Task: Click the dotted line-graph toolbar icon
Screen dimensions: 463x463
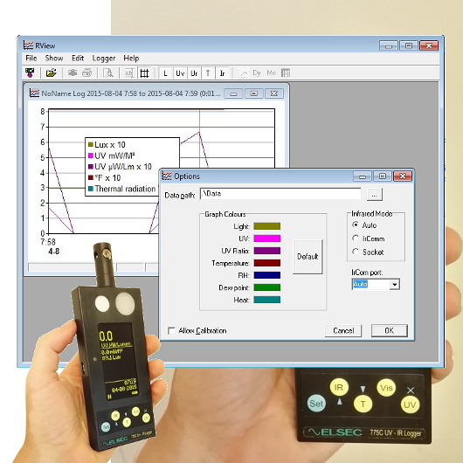Action: [x=243, y=73]
